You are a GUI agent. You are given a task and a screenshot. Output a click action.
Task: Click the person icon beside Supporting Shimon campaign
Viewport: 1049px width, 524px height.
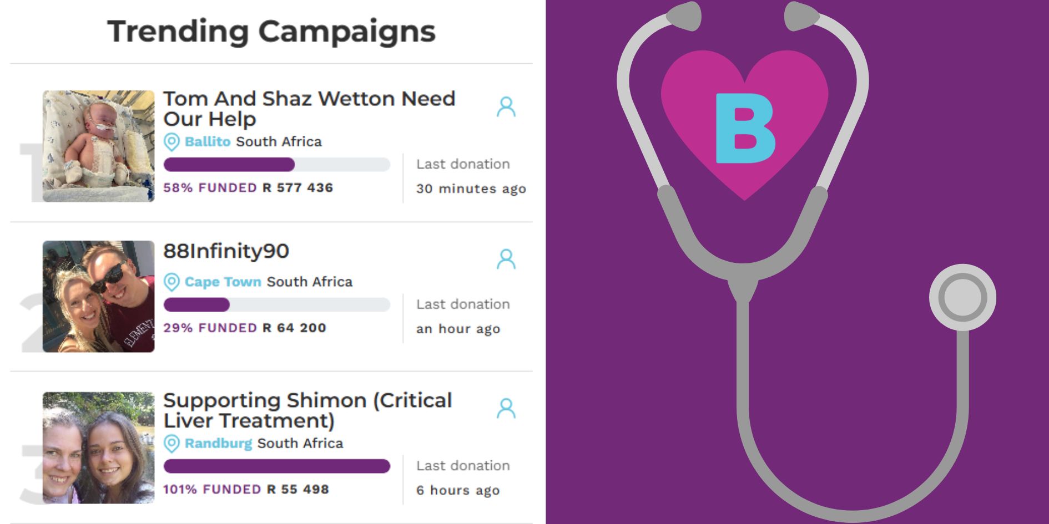506,409
